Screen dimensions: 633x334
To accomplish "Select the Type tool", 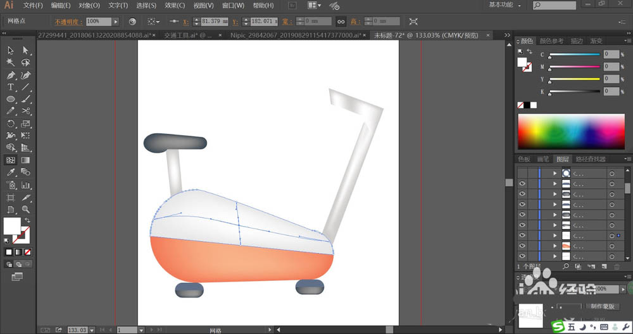I will pos(11,87).
